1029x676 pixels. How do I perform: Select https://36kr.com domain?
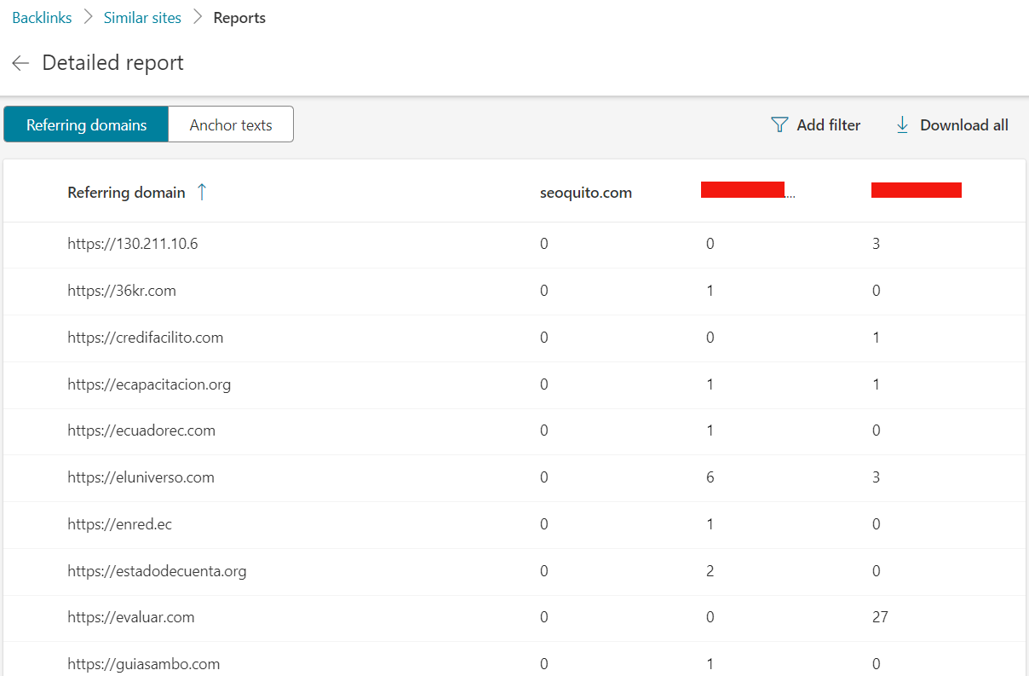click(x=122, y=291)
